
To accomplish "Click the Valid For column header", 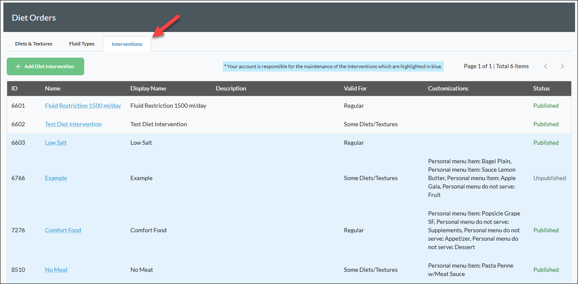I will click(x=355, y=88).
